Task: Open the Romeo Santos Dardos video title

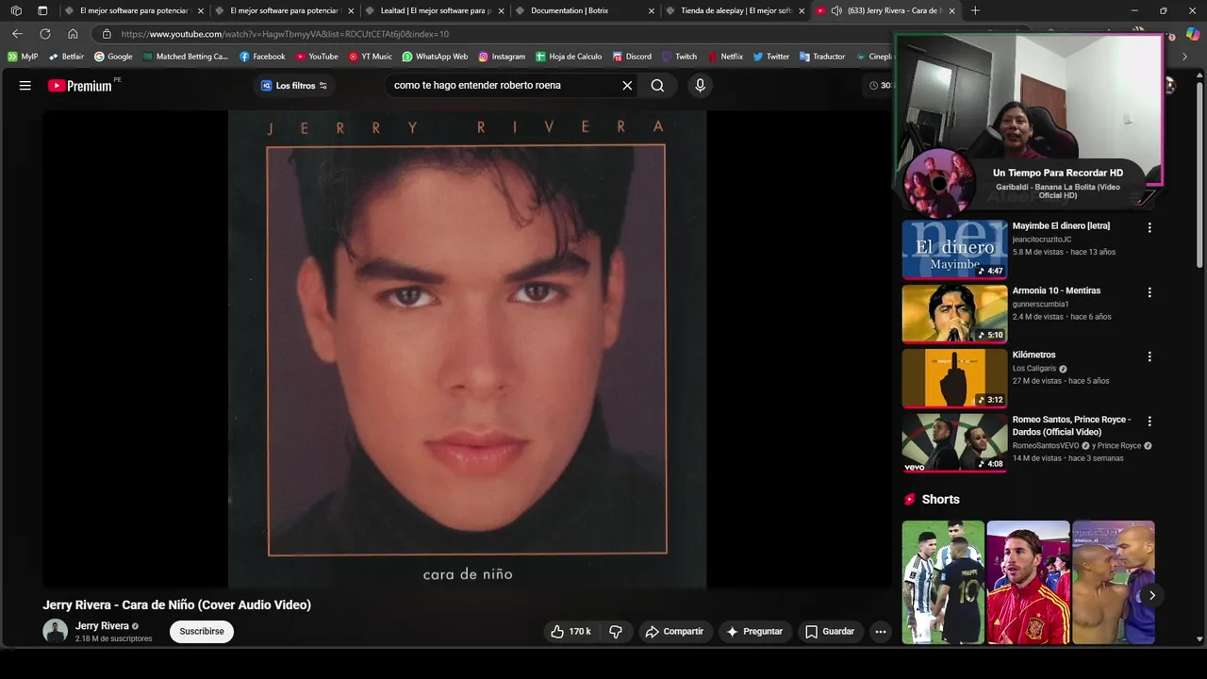Action: (x=1072, y=425)
